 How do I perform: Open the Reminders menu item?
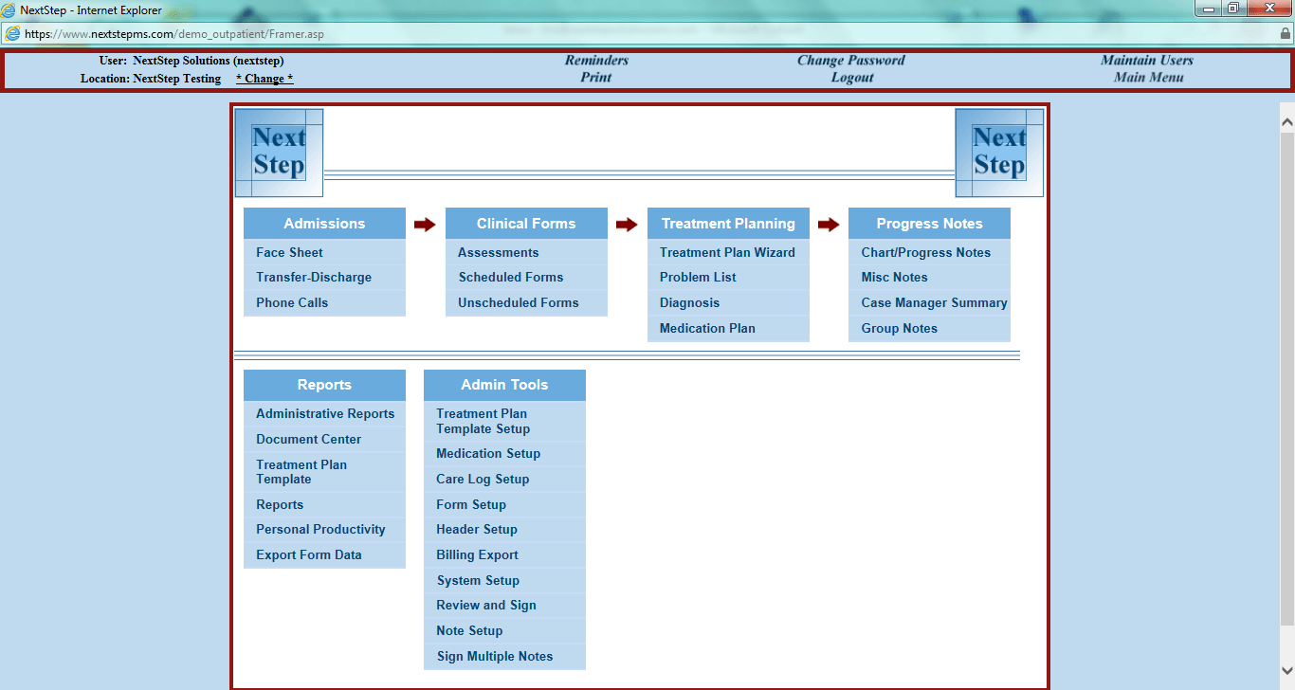pyautogui.click(x=595, y=60)
